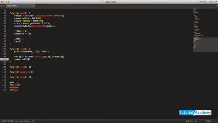Viewport: 218px width, 123px height.
Task: Click the "function update() {}" line
Action: pos(21,72)
